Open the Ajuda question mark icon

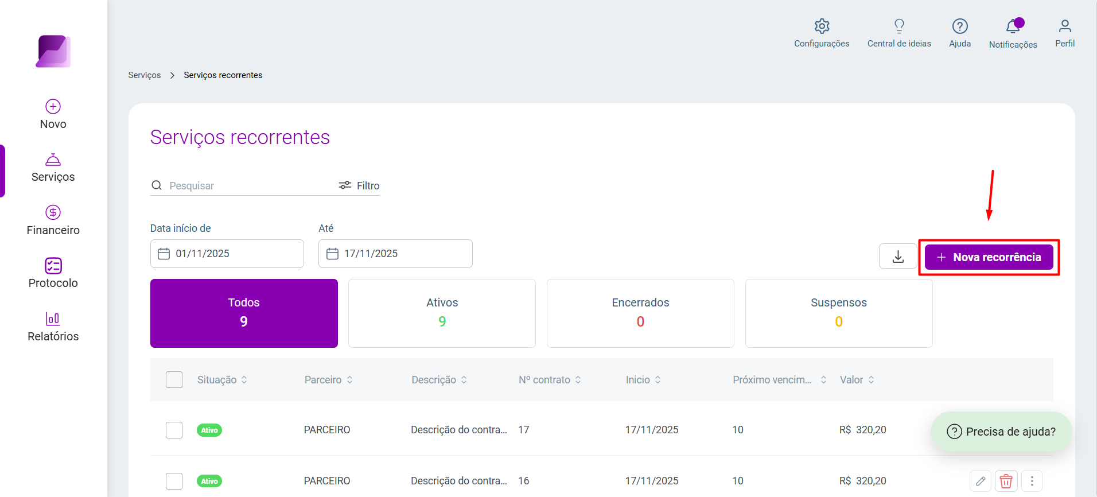(x=960, y=26)
